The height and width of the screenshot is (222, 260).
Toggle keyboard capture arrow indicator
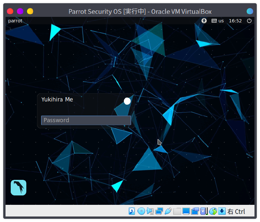222,211
